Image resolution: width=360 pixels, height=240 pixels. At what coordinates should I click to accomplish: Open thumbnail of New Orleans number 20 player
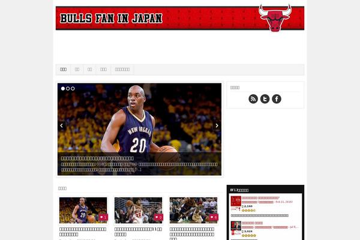(x=83, y=210)
